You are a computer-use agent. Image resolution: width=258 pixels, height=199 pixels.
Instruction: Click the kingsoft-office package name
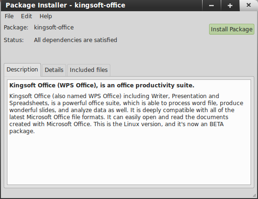click(x=54, y=28)
